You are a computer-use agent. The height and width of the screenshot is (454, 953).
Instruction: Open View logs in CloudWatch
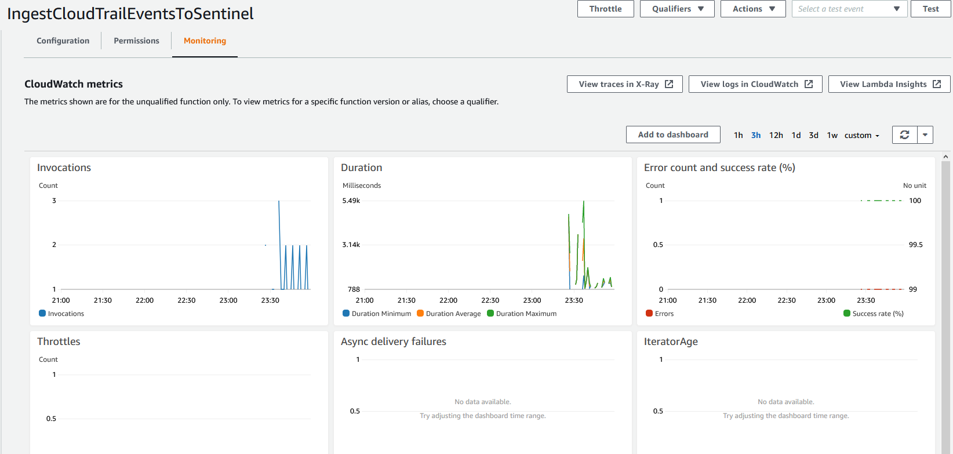(x=755, y=84)
